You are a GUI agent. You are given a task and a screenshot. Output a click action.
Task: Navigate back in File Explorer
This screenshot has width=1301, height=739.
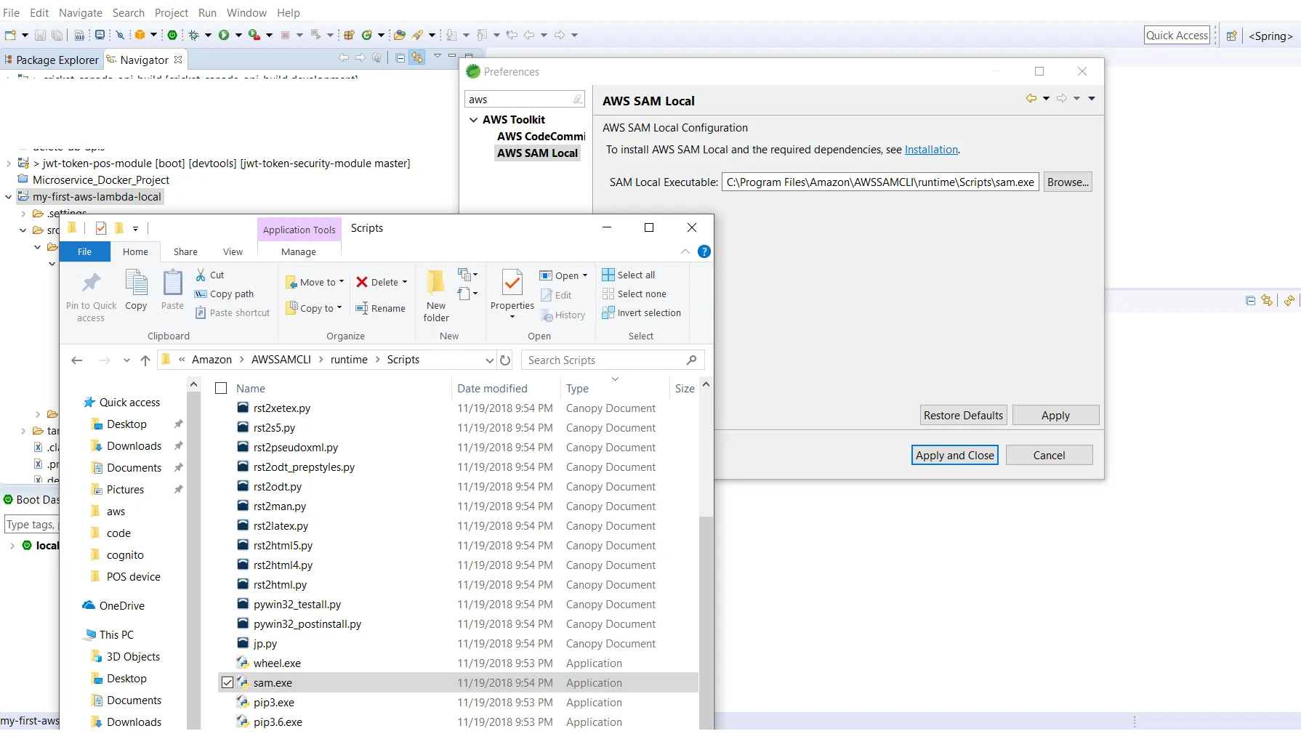[x=77, y=360]
